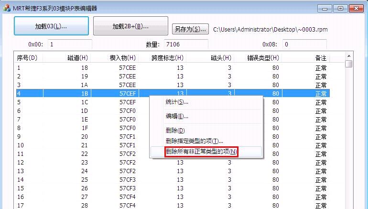Select row with 序号 2
The image size is (368, 209).
tap(173, 77)
